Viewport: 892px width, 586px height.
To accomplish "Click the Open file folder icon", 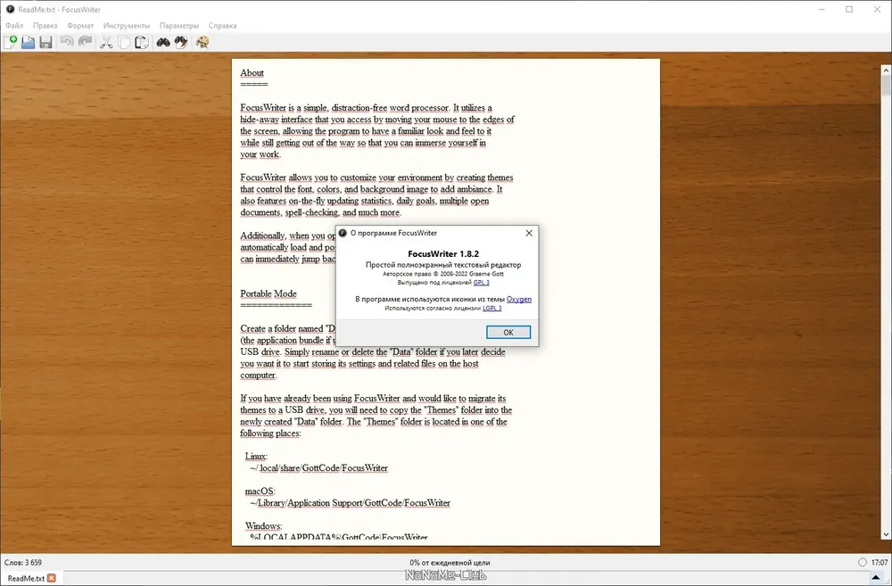I will click(x=28, y=42).
